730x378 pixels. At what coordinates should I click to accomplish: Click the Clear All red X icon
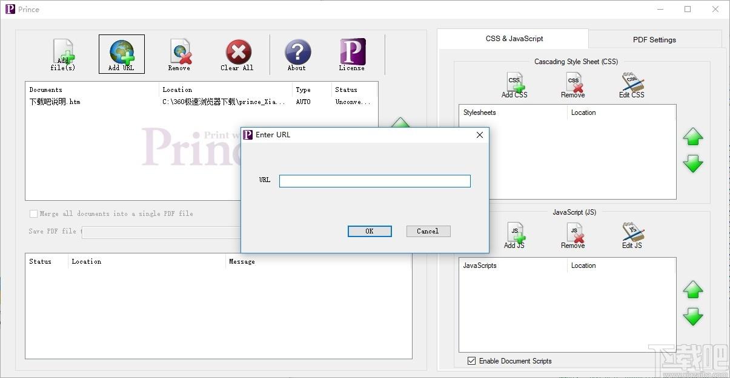pos(237,54)
